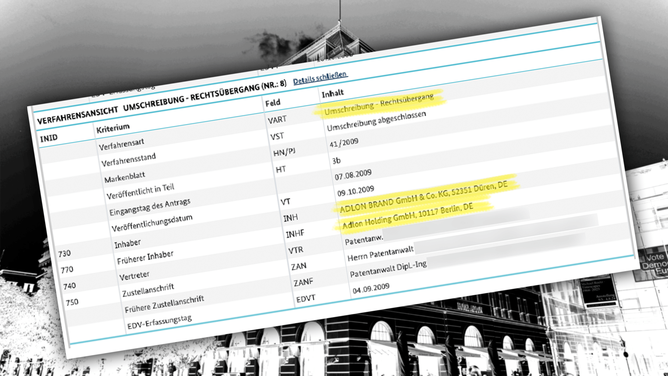668x376 pixels.
Task: Click the 'Vertreter' criterion label
Action: click(134, 275)
